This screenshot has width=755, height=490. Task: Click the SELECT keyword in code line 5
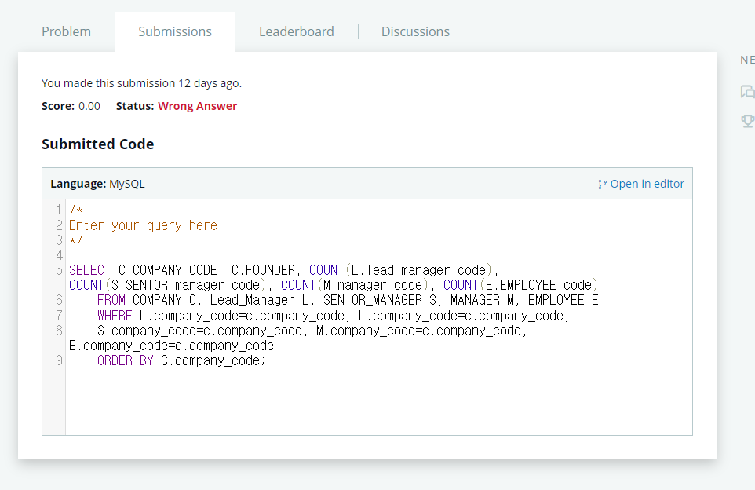[89, 270]
